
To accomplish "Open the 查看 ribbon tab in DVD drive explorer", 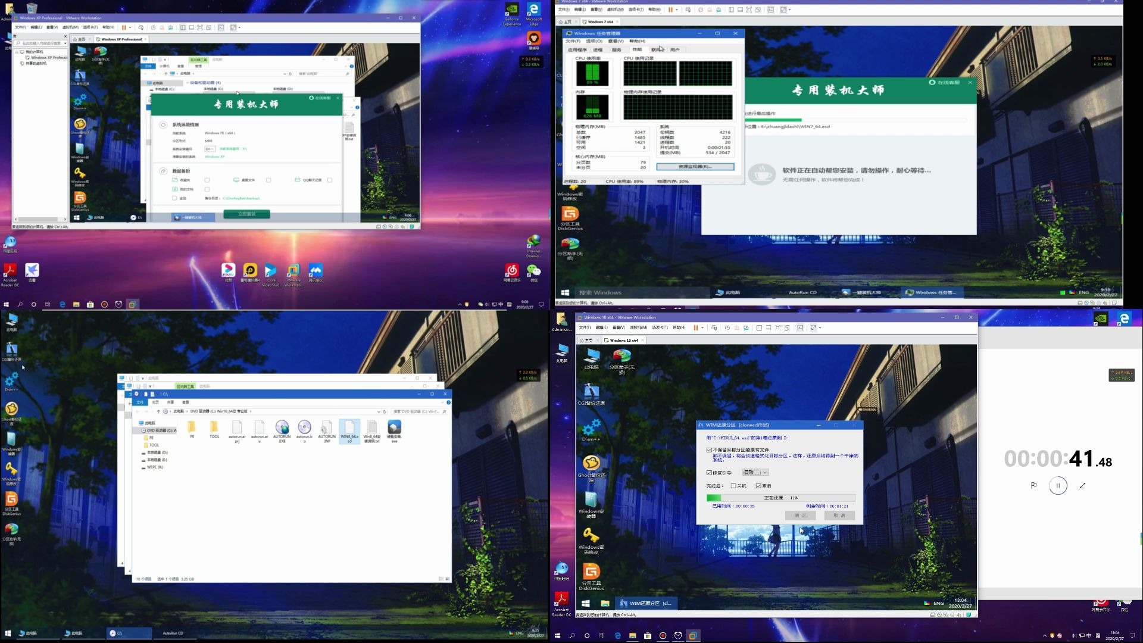I will click(186, 402).
